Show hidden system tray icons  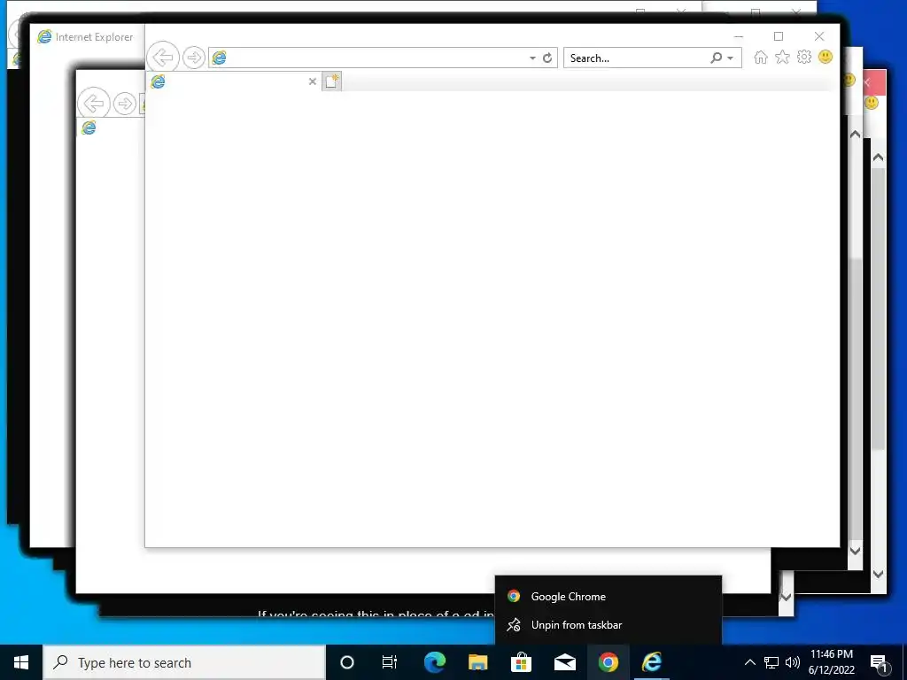coord(749,662)
